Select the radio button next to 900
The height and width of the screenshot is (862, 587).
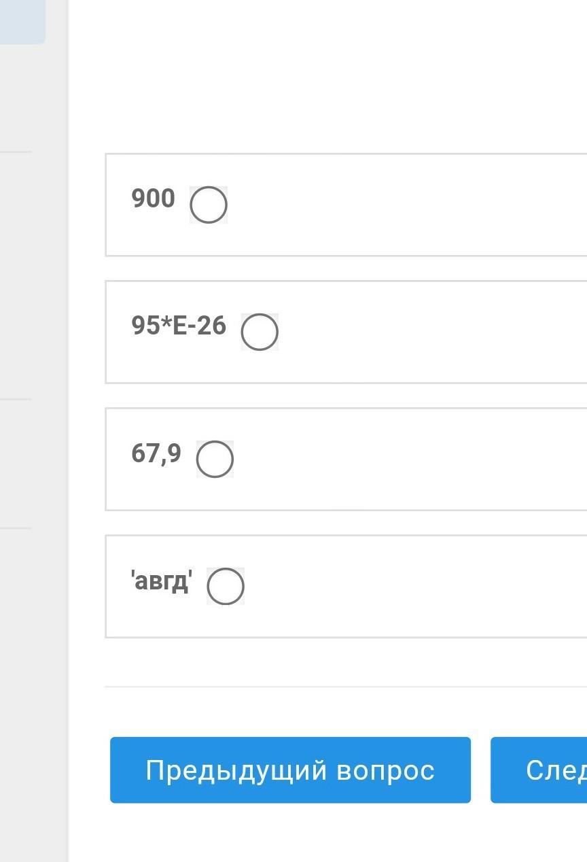[208, 205]
